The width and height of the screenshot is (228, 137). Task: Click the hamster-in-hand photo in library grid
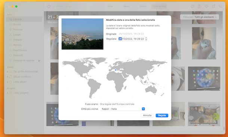tap(204, 43)
